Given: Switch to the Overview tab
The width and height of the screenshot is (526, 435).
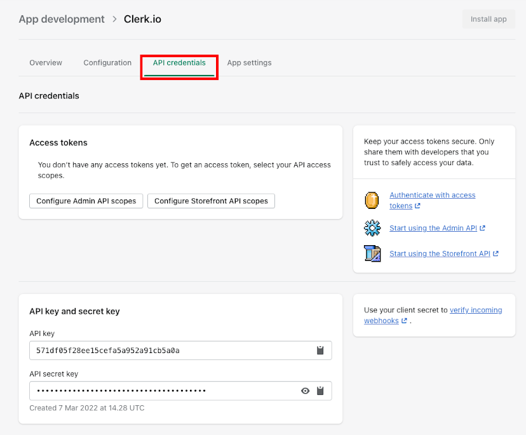Looking at the screenshot, I should [45, 62].
